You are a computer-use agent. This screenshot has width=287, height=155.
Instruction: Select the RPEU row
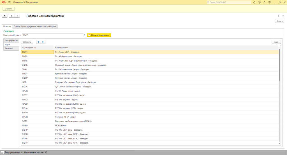150,104
